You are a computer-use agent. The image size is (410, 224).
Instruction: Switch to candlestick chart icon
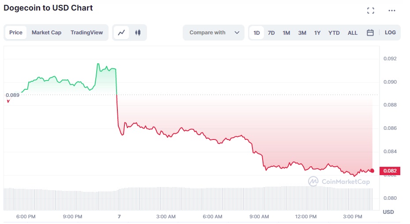[x=138, y=33]
